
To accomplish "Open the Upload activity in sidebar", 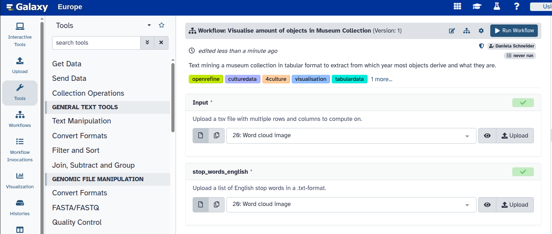I will pos(20,65).
